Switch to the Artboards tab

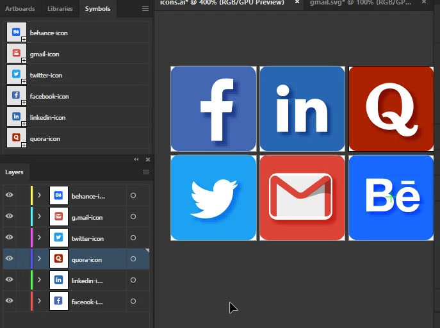click(20, 9)
